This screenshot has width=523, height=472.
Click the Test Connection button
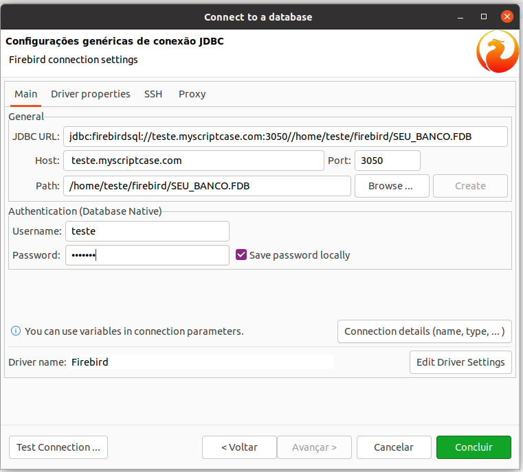(x=58, y=447)
